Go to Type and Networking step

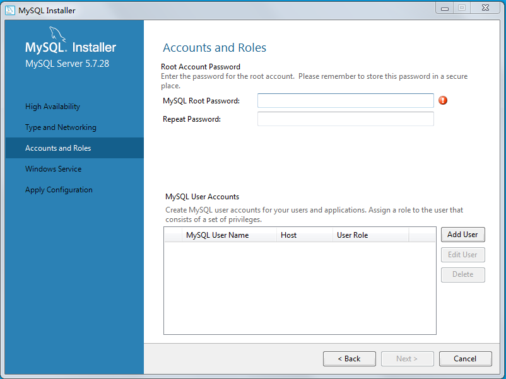pos(61,127)
